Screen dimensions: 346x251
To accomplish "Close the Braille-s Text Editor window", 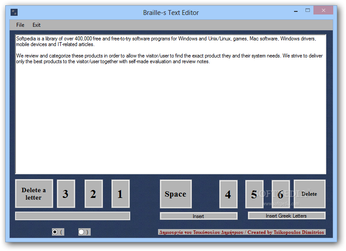I will [x=323, y=11].
